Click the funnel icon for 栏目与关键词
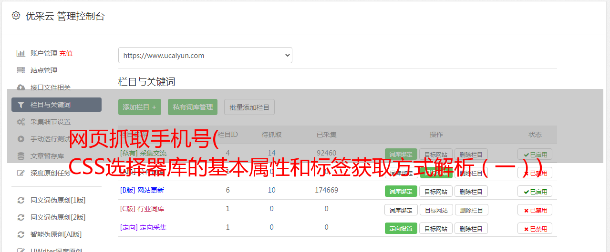Screen dimensions: 610x252 pos(21,105)
